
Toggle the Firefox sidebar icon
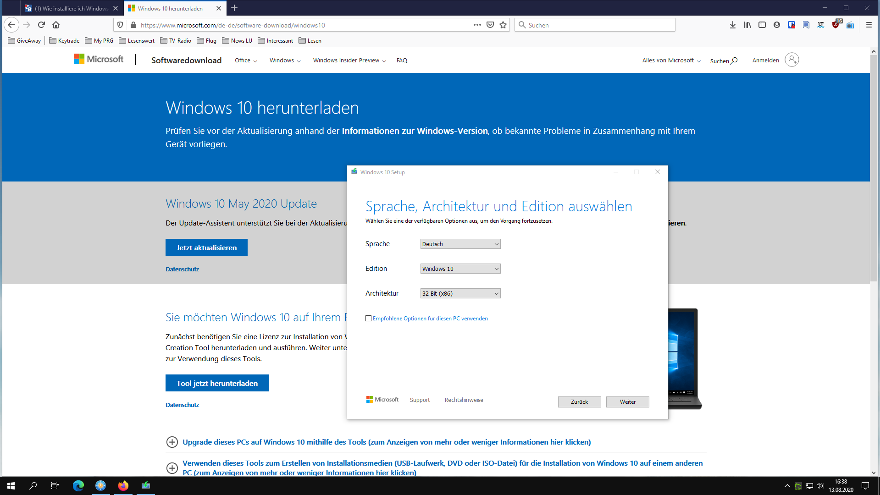point(762,25)
